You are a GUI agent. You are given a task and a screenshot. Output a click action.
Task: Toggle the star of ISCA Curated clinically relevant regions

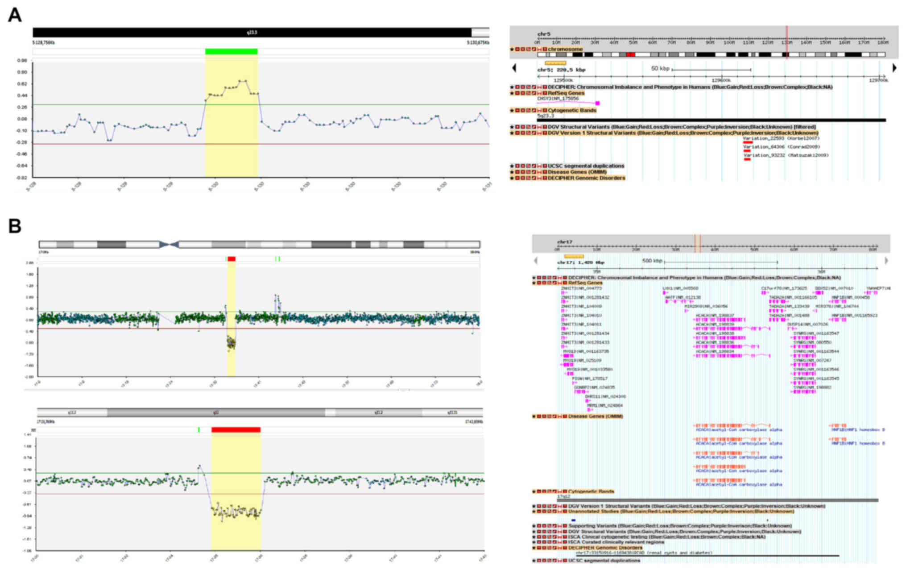click(x=534, y=542)
